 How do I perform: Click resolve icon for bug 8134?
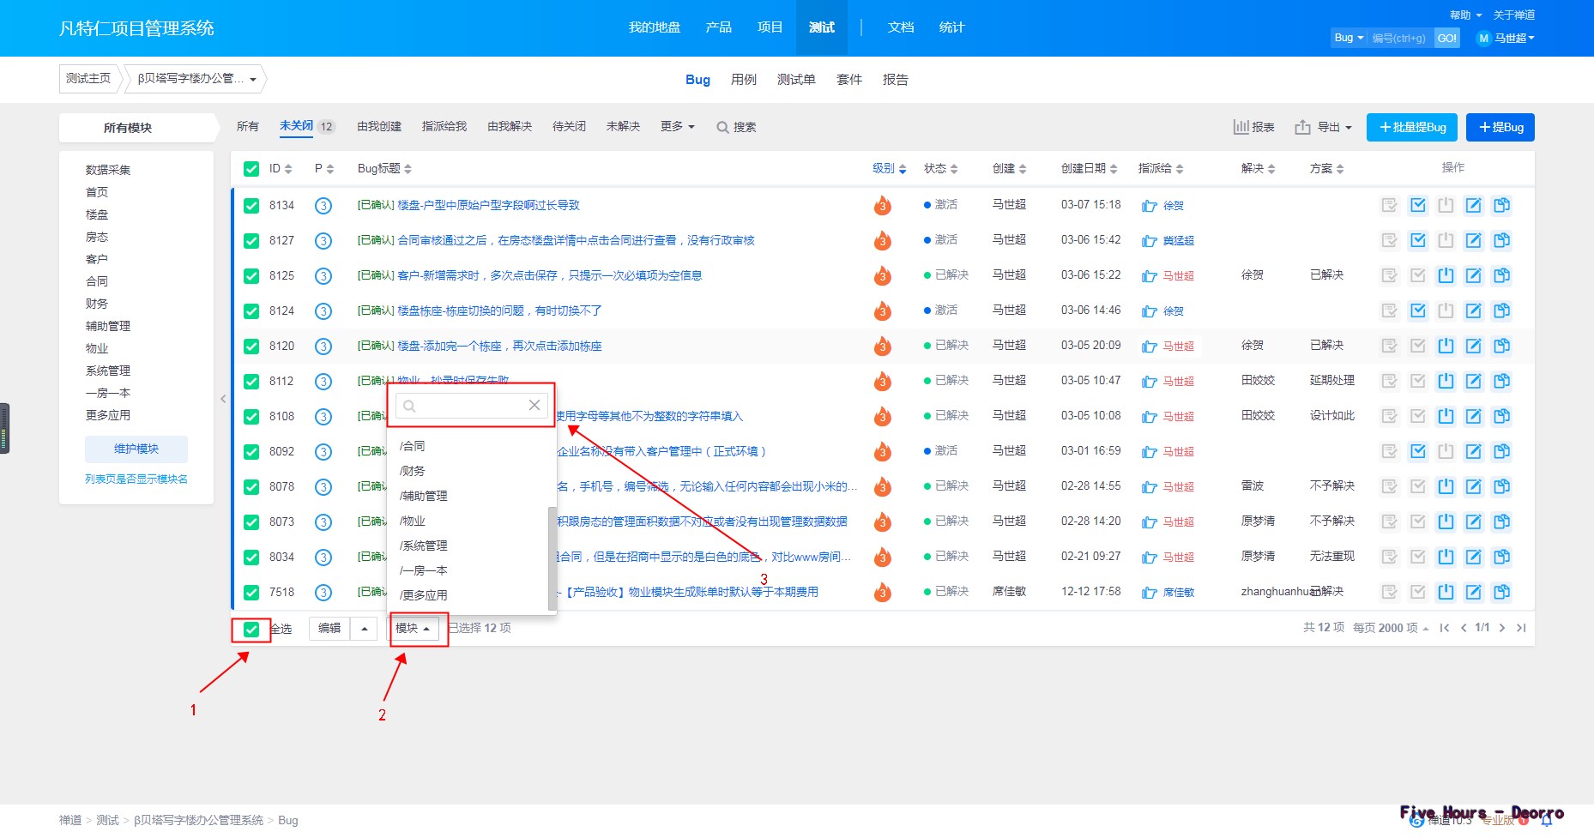[x=1418, y=205]
